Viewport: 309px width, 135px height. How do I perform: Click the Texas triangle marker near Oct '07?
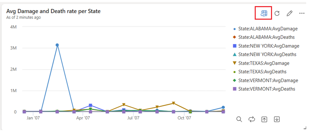[174, 103]
